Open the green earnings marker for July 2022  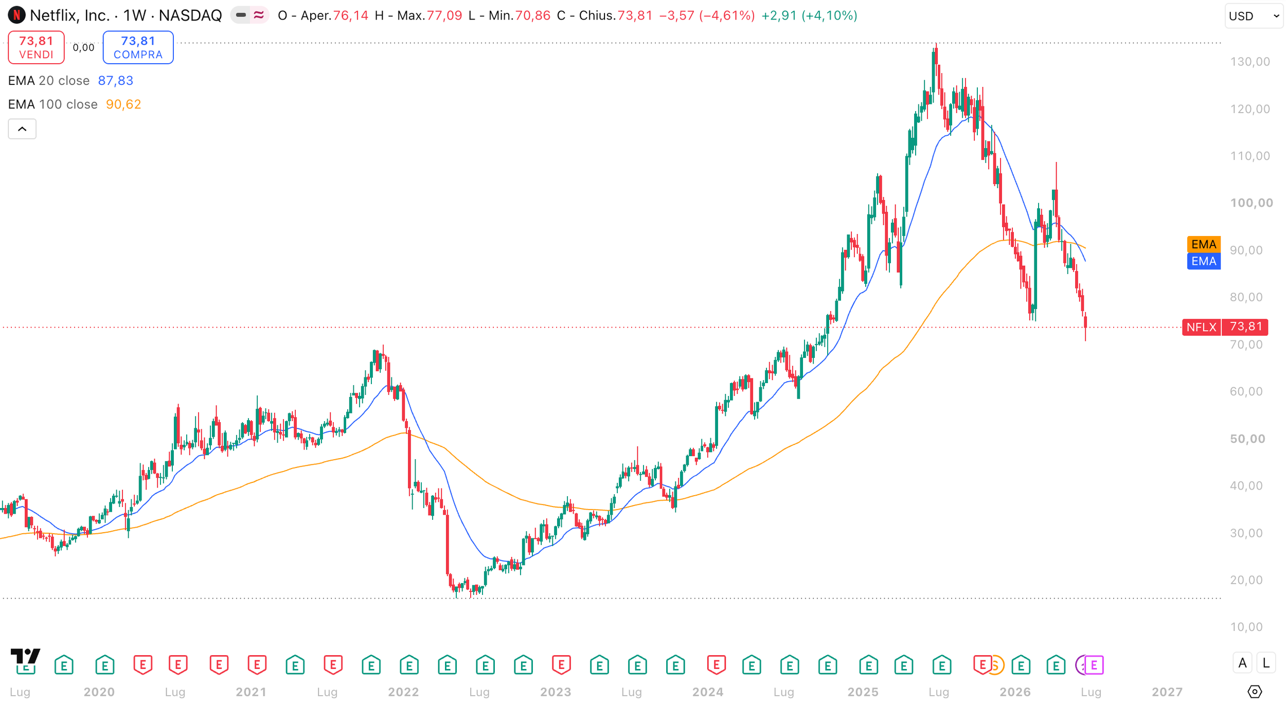(x=486, y=665)
